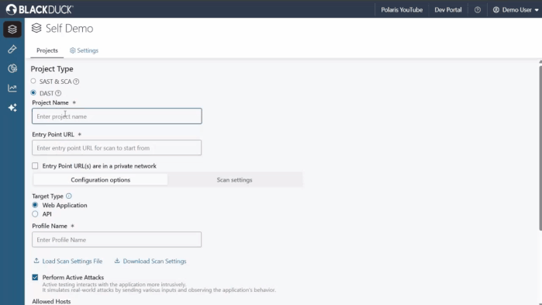Switch to the Scan settings tab
542x305 pixels.
234,180
